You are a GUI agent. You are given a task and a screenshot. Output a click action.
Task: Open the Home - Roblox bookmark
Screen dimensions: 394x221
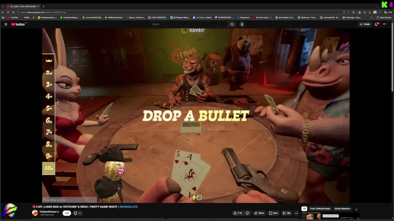202,17
